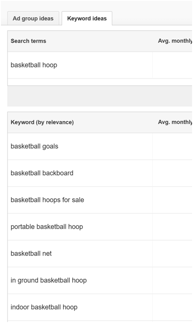The width and height of the screenshot is (193, 323).
Task: Pick the basketball backboard keyword row
Action: [42, 173]
